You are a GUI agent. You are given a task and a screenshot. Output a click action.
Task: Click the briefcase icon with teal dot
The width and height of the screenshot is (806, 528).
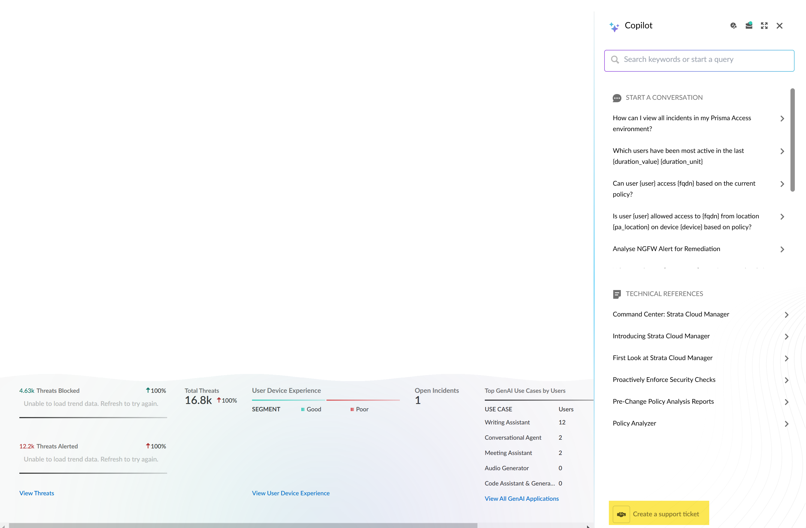tap(749, 26)
